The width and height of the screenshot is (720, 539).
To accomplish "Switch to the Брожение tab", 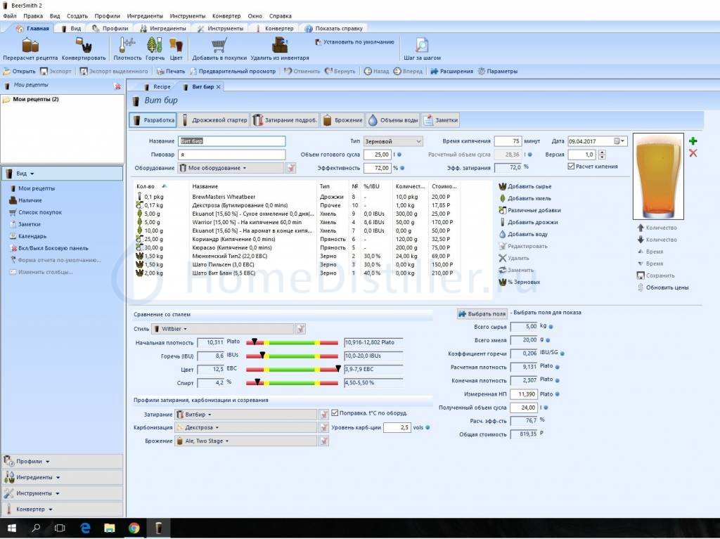I will 342,120.
